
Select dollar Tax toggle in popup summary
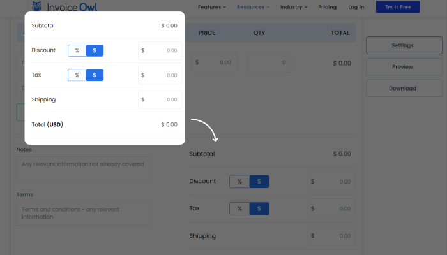tap(95, 75)
